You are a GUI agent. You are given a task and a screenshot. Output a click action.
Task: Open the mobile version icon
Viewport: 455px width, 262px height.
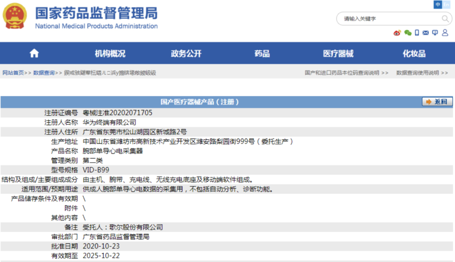tap(417, 33)
